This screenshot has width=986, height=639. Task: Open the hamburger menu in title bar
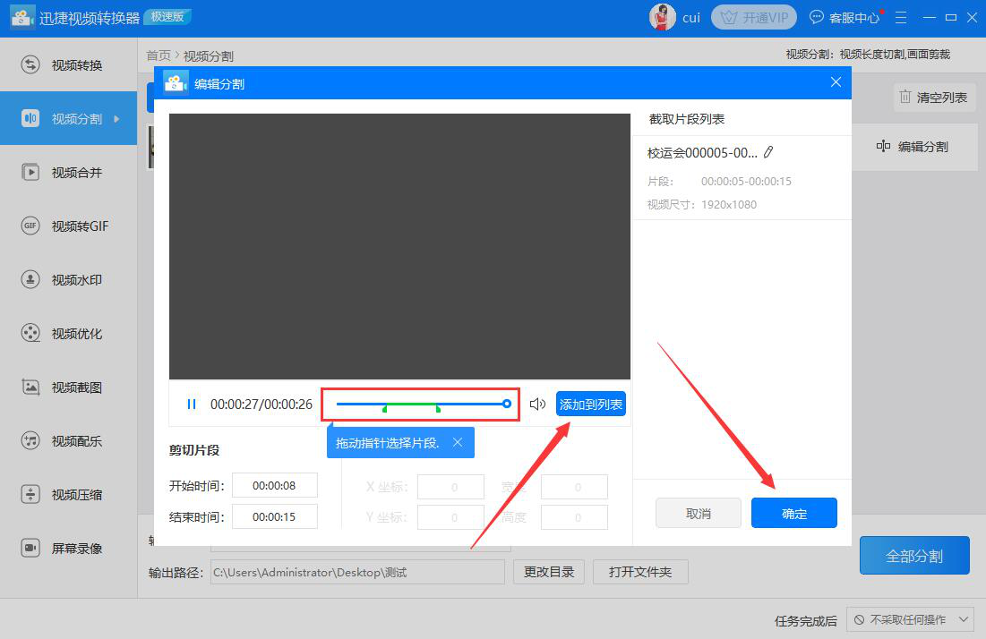[901, 18]
